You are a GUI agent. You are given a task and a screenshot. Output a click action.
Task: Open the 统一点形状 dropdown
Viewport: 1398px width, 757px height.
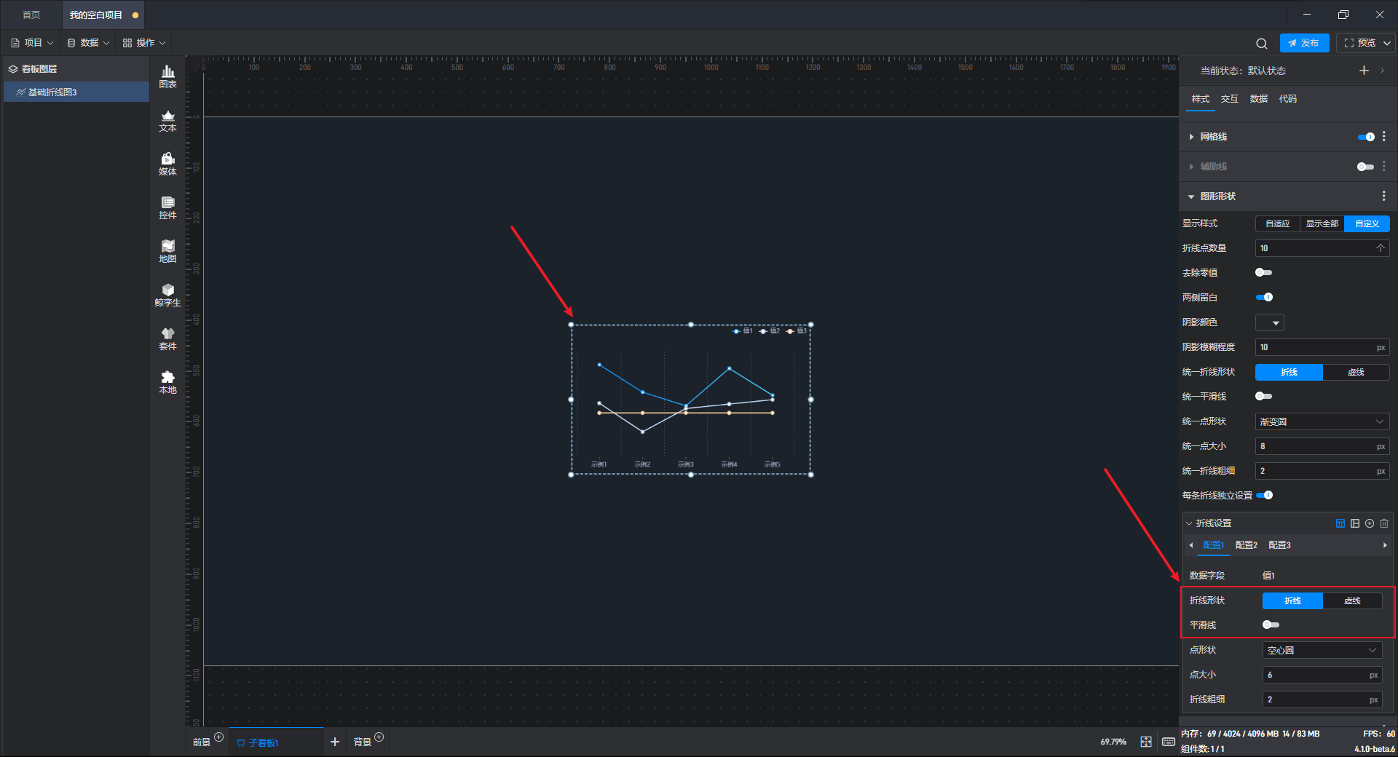[1322, 421]
